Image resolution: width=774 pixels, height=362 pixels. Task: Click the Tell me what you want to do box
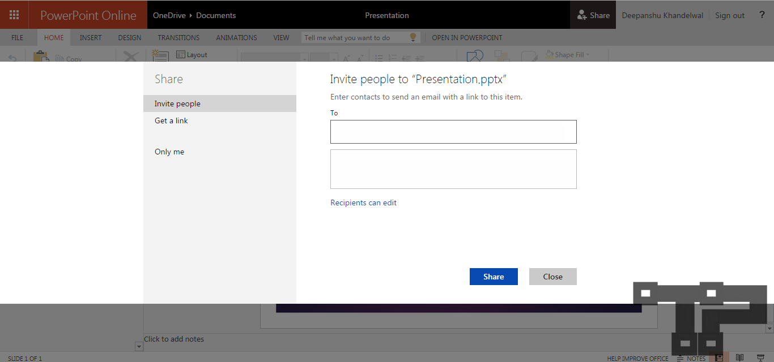tap(360, 38)
